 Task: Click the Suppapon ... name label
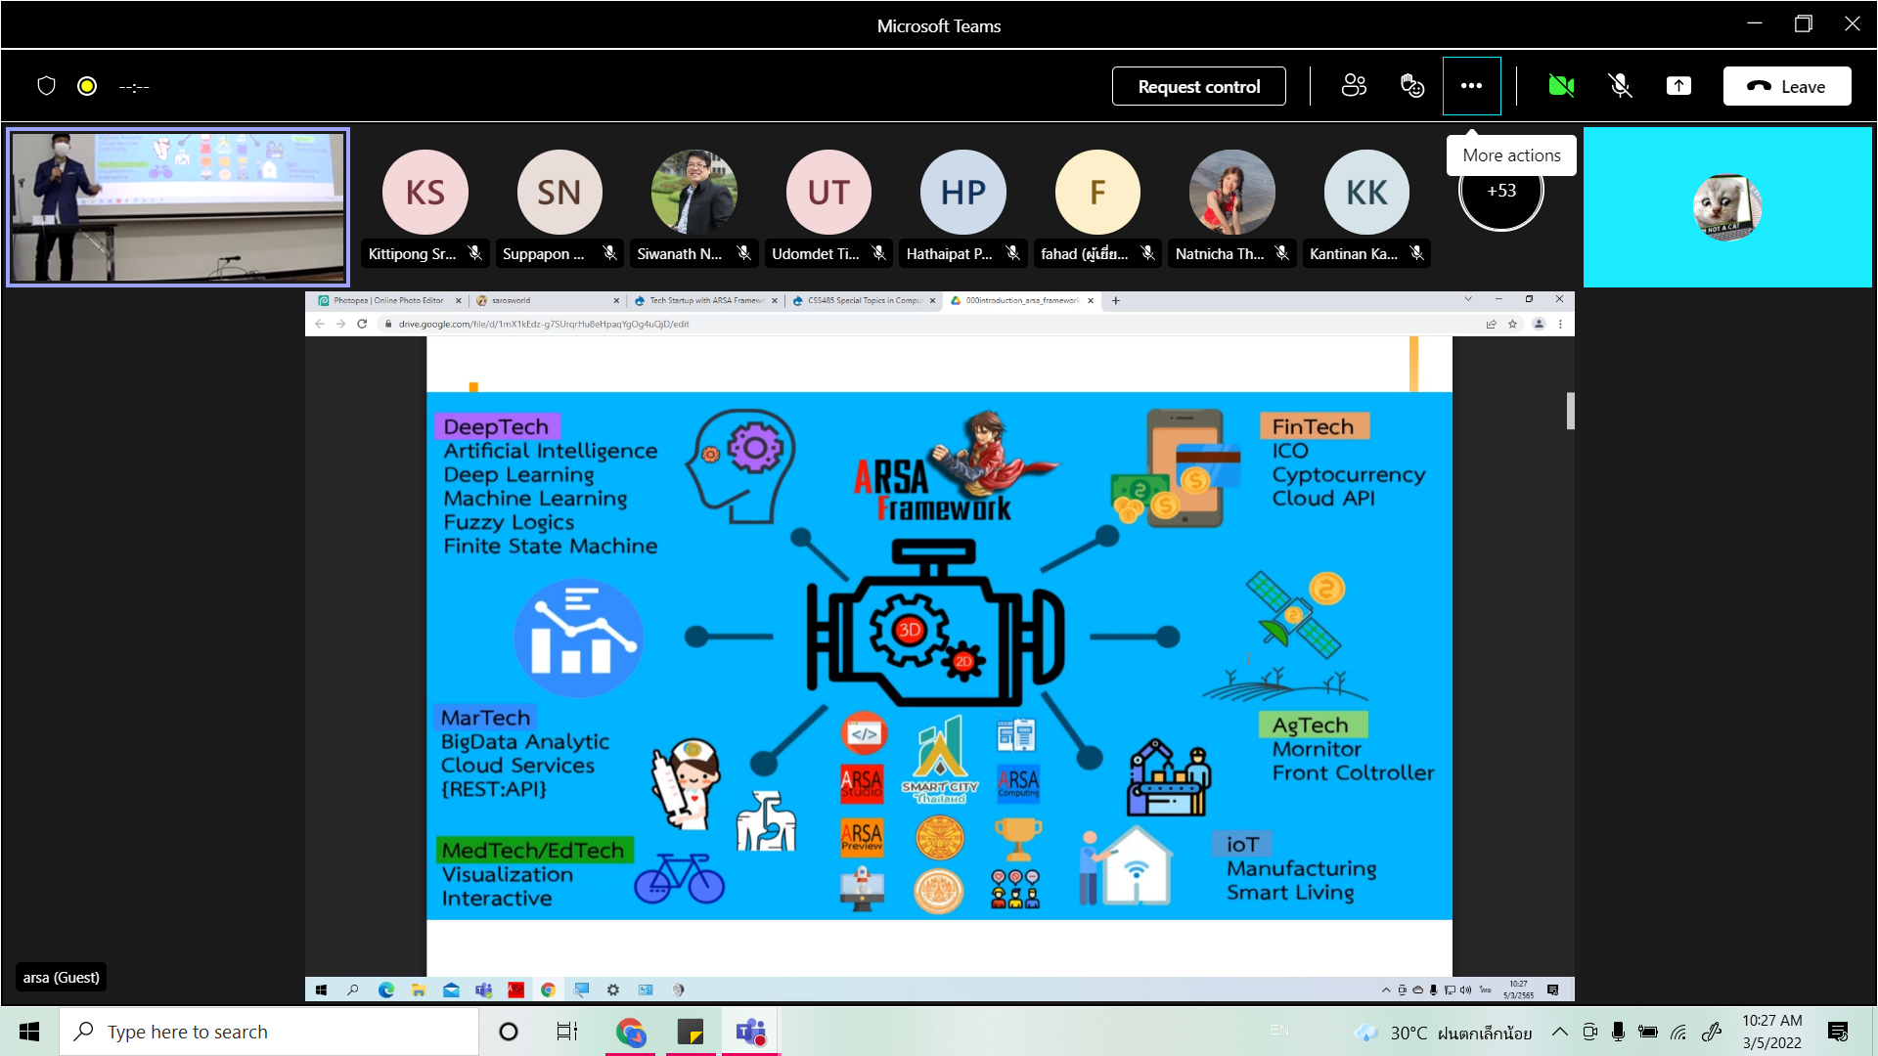(x=543, y=254)
